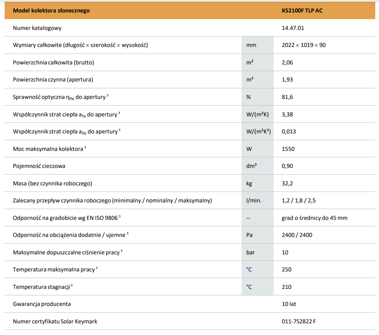Viewport: 379px width, 335px height.
Task: Select the W/(m²K) unit cell
Action: 258,114
